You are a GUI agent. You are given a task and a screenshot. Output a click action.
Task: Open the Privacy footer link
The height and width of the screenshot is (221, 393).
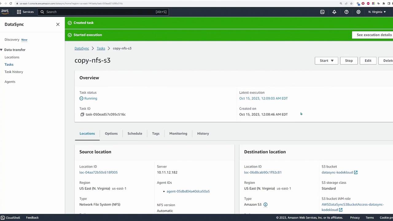355,218
